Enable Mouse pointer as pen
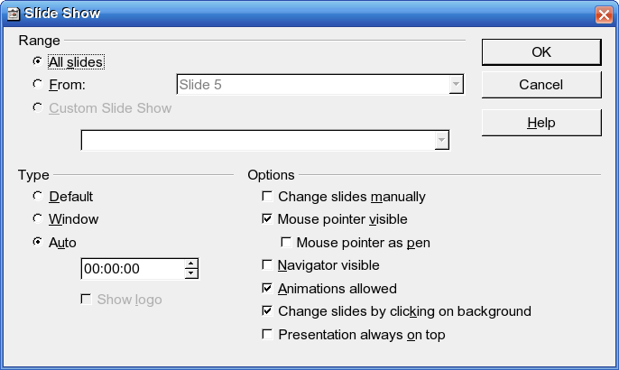 [x=286, y=242]
